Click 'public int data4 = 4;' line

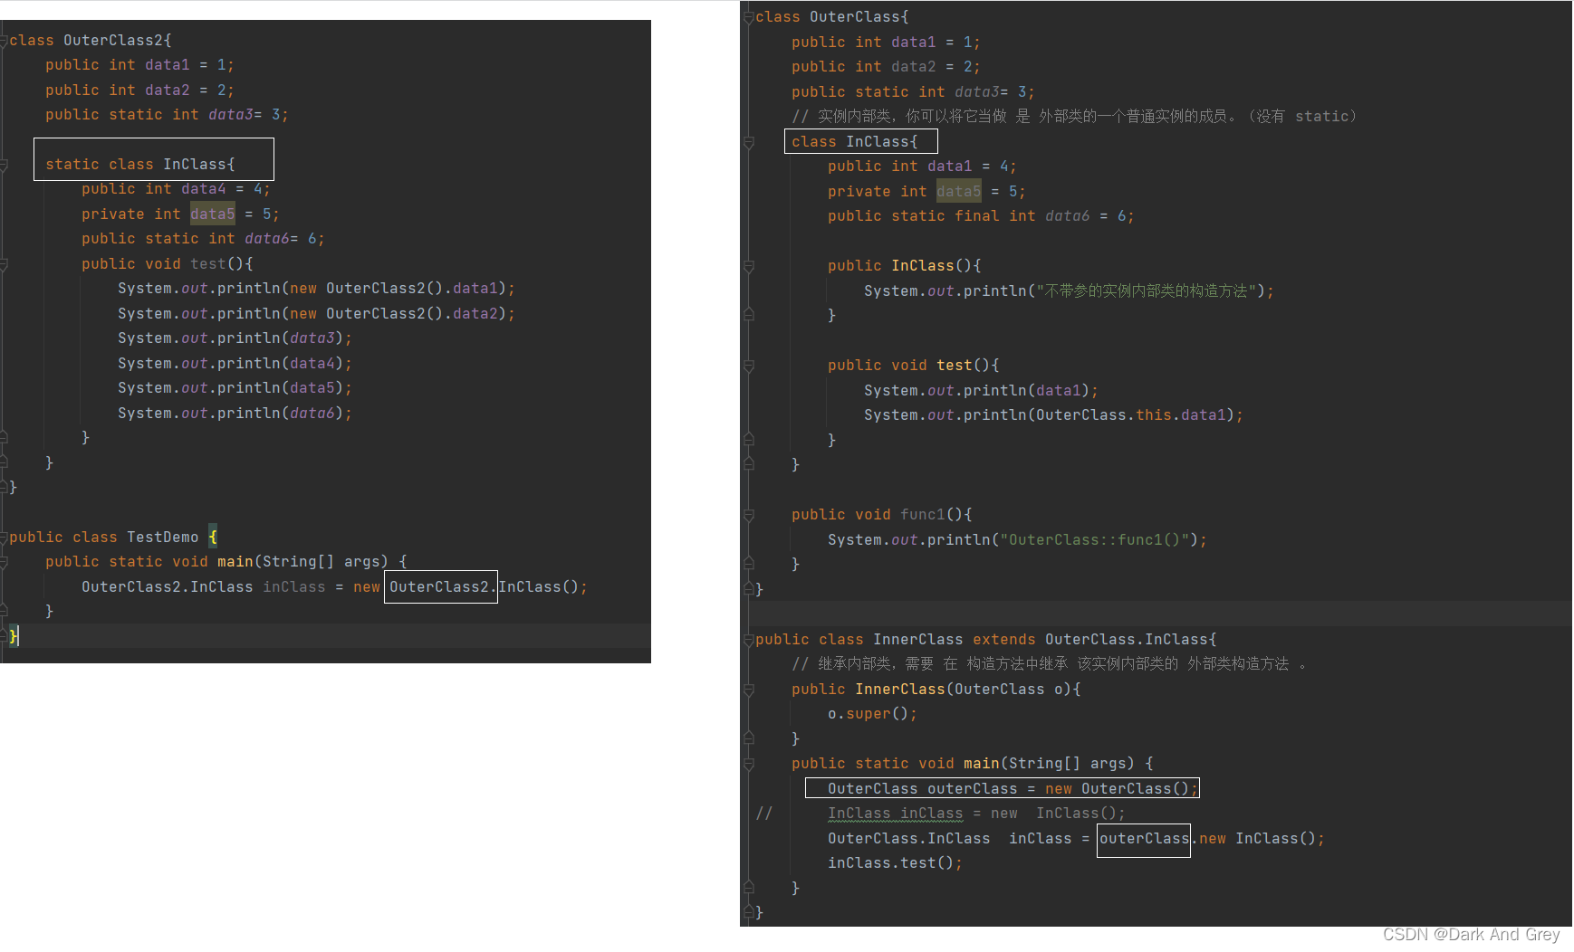pyautogui.click(x=176, y=189)
